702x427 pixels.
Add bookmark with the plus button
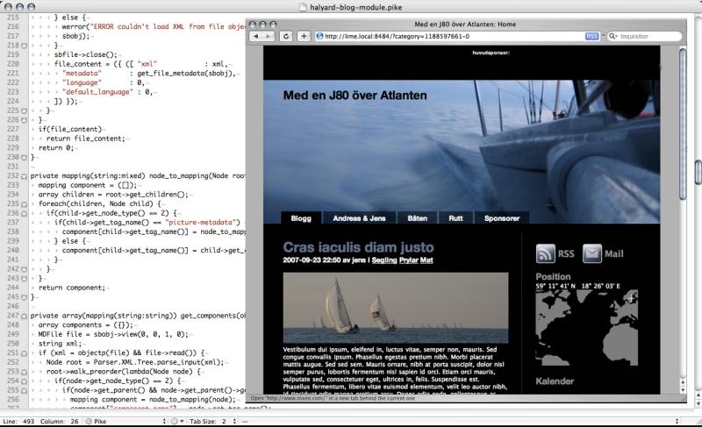click(x=304, y=36)
